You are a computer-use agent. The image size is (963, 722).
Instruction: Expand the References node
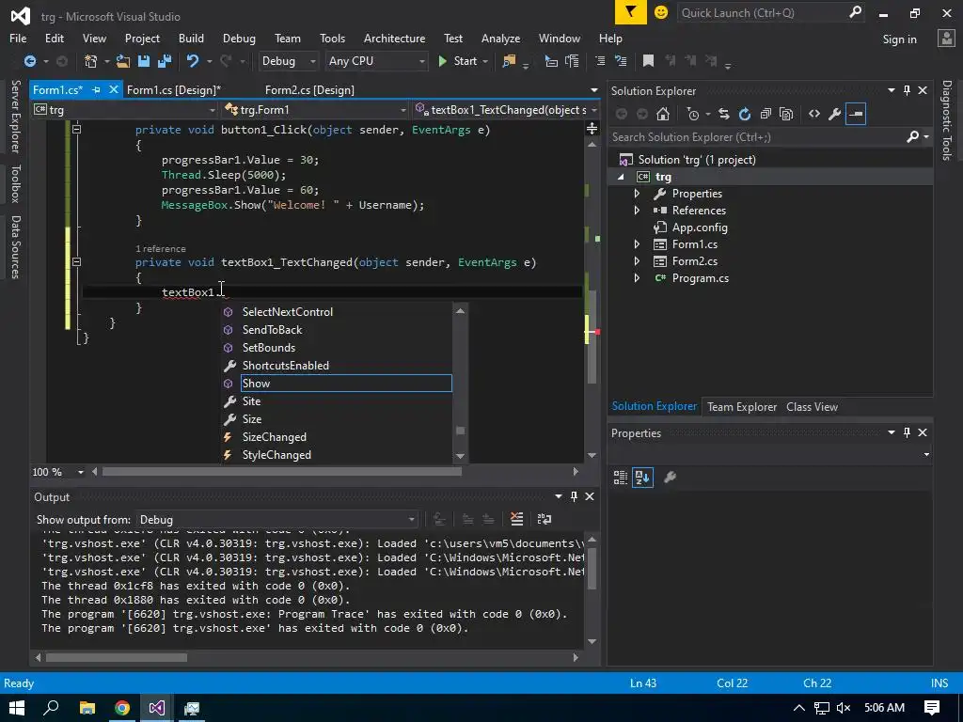pos(637,211)
